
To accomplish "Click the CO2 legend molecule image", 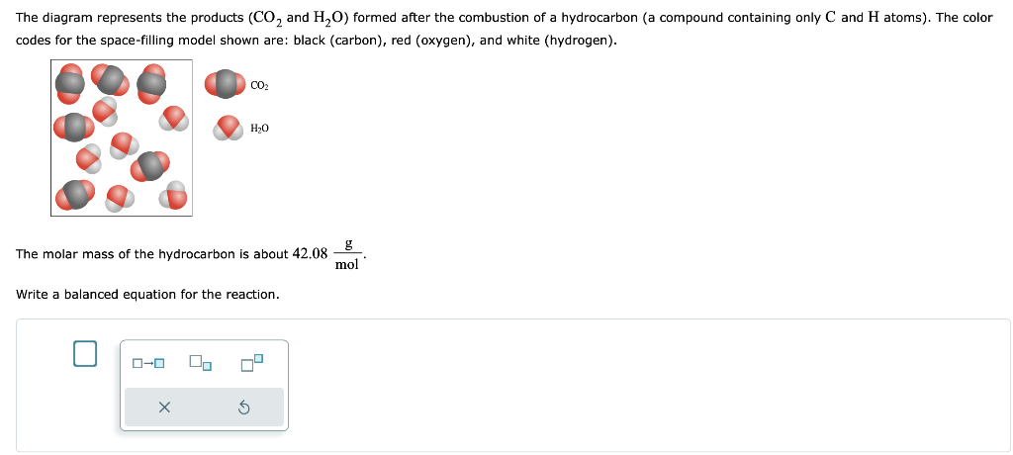I will (x=225, y=85).
